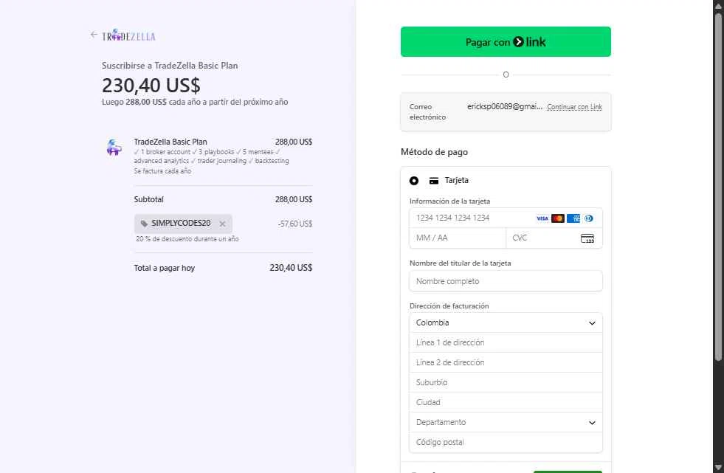Click the -57,60 US$ discount amount
Viewport: 724px width, 473px height.
[295, 224]
